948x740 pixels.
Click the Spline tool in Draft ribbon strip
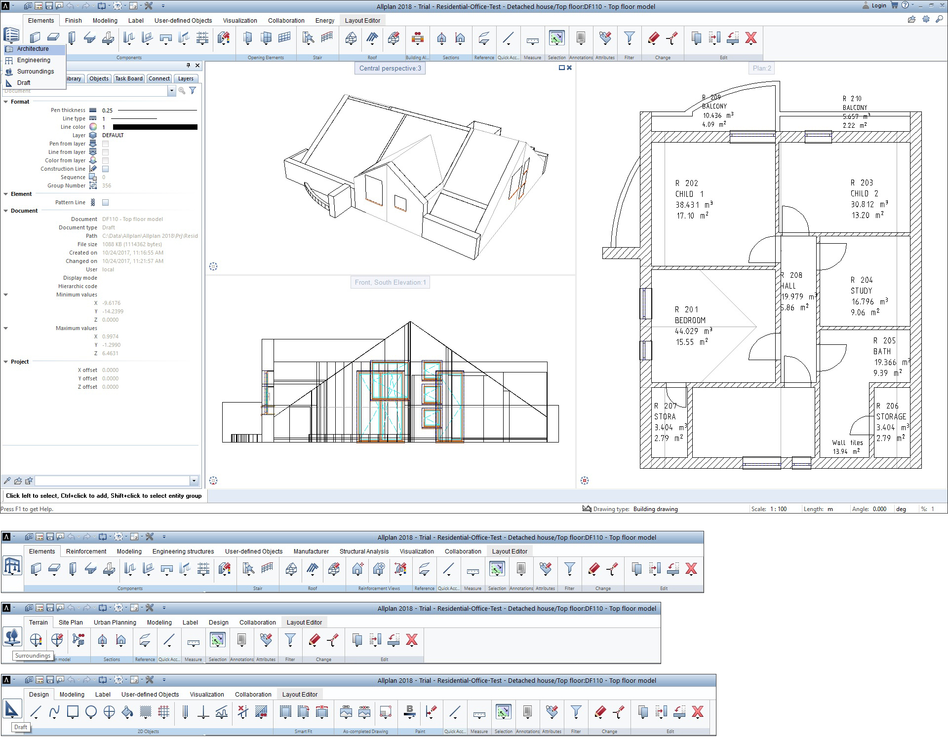point(54,712)
